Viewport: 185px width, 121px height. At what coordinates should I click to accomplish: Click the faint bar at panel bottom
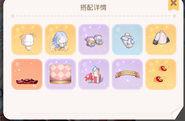[94, 114]
